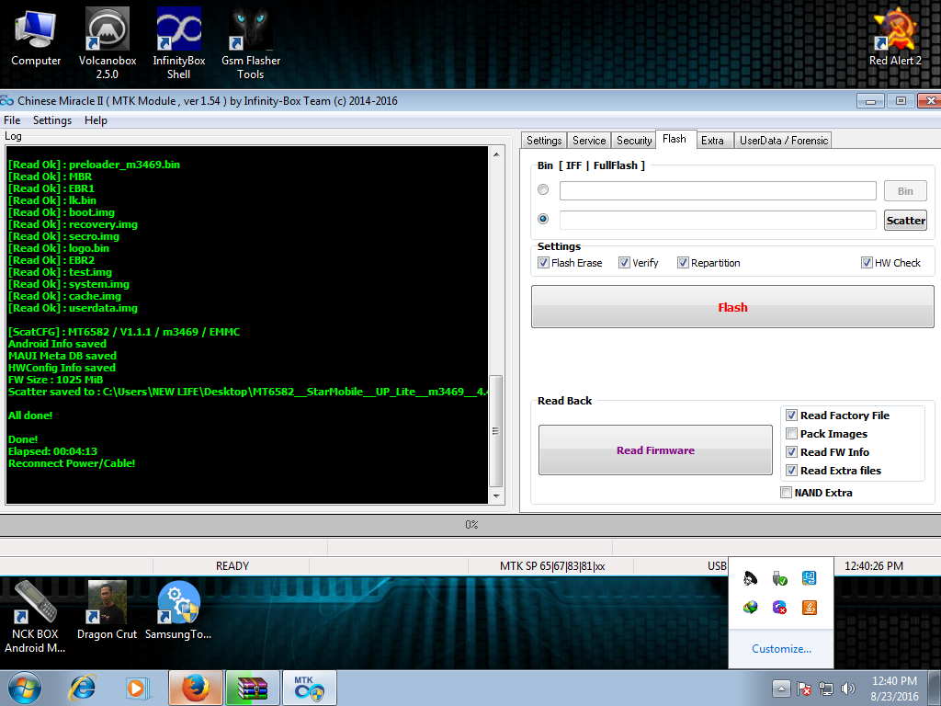Open the Dragon Crut desktop shortcut

(107, 602)
